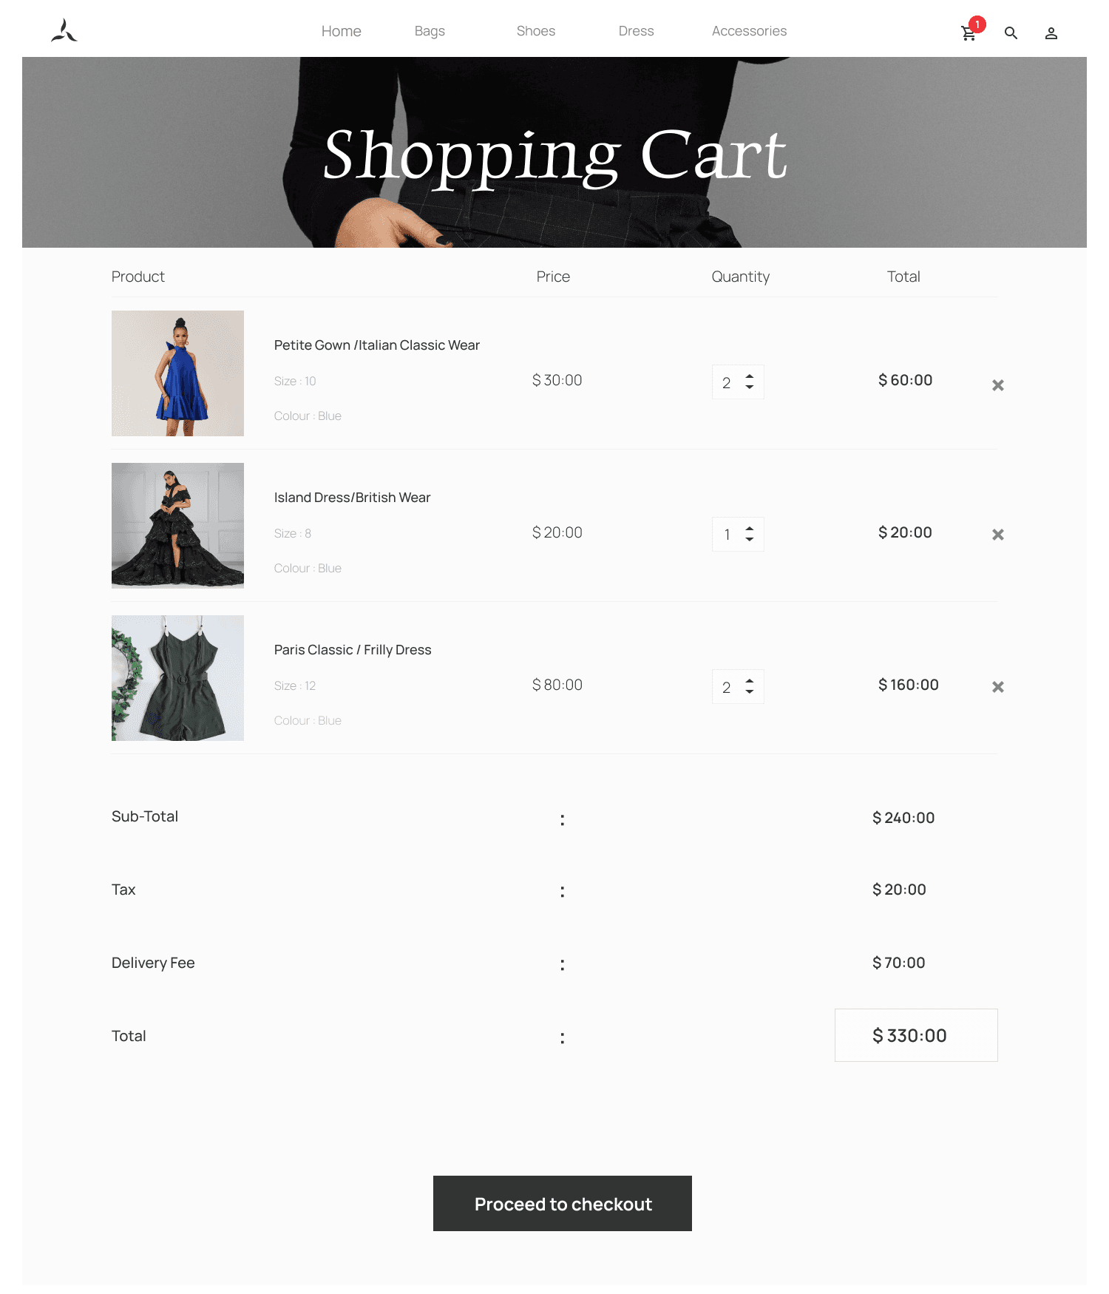This screenshot has width=1109, height=1294.
Task: Remove Island Dress item from cart
Action: click(998, 535)
